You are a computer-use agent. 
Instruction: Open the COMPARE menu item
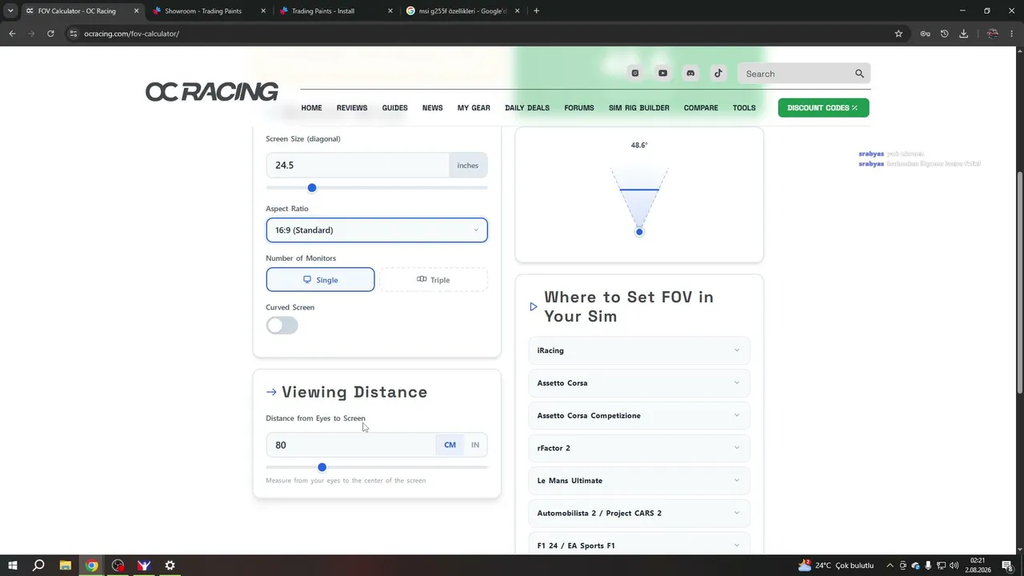[x=701, y=108]
